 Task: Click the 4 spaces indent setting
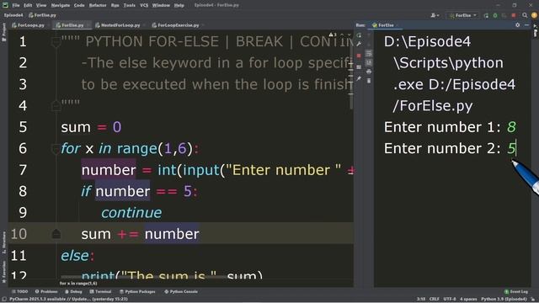(x=468, y=300)
